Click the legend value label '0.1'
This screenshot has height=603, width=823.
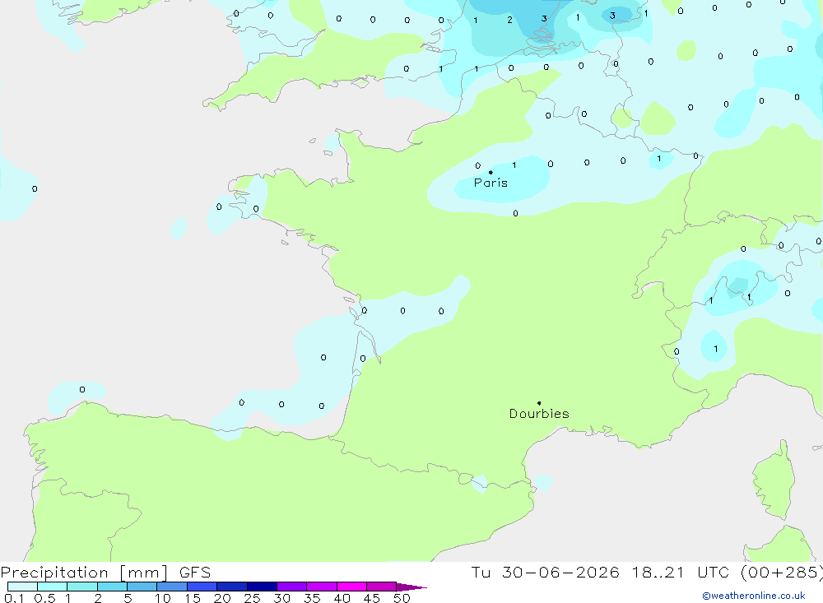pos(14,598)
